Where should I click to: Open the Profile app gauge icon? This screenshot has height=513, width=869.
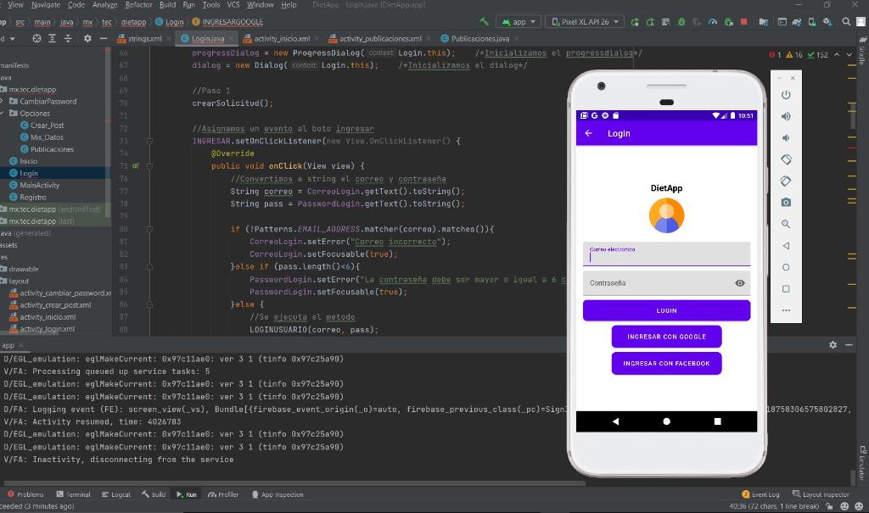tap(713, 22)
